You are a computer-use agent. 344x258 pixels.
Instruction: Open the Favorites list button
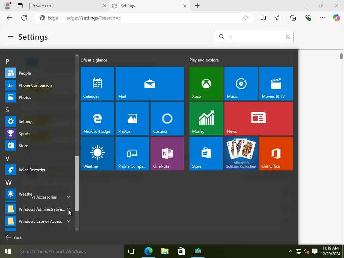pos(278,18)
